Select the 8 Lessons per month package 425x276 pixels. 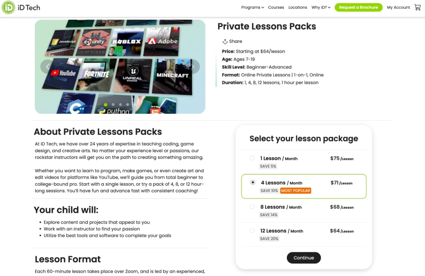coord(252,207)
